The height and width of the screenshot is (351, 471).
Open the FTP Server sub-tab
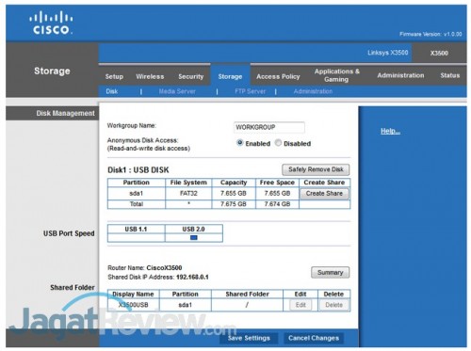click(x=250, y=91)
